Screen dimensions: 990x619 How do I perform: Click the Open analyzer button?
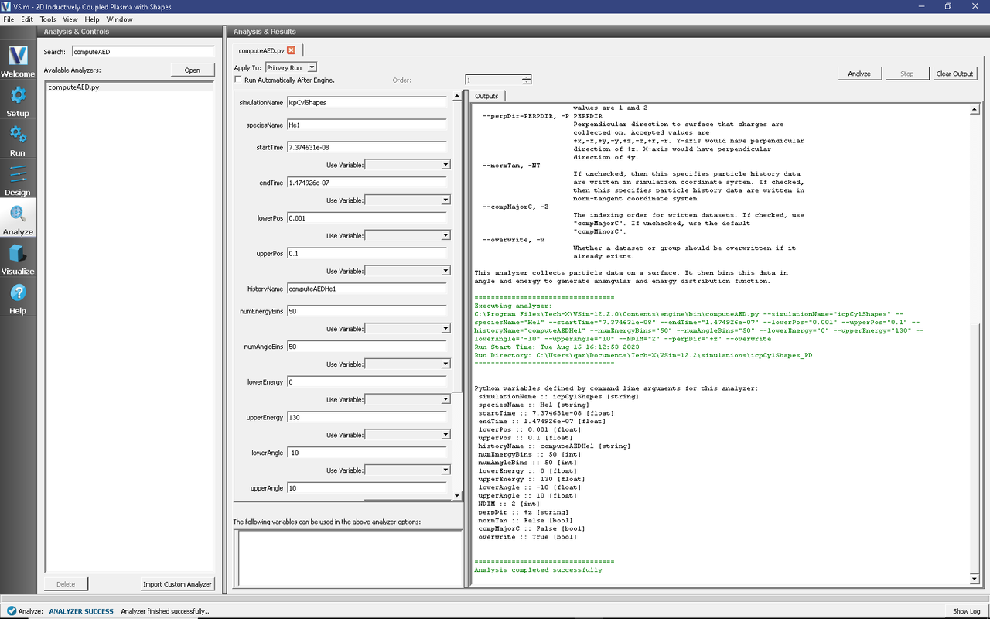192,70
